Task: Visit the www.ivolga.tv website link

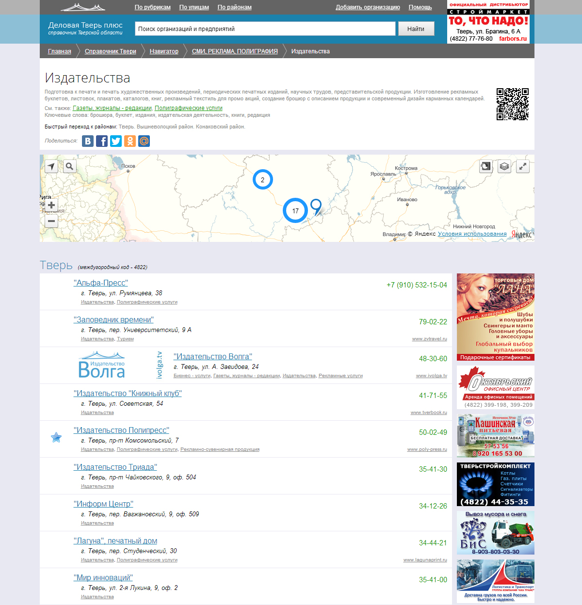Action: (432, 376)
